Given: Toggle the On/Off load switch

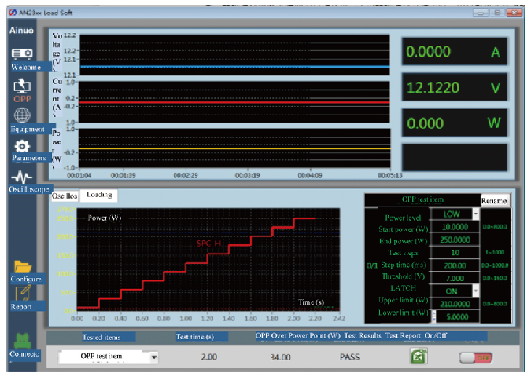Looking at the screenshot, I should [476, 358].
